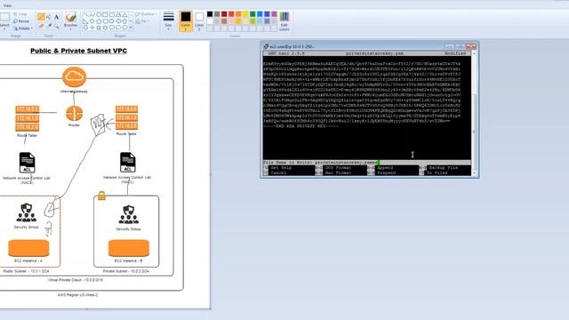Select the Eraser tool
This screenshot has width=569, height=320.
click(x=41, y=26)
